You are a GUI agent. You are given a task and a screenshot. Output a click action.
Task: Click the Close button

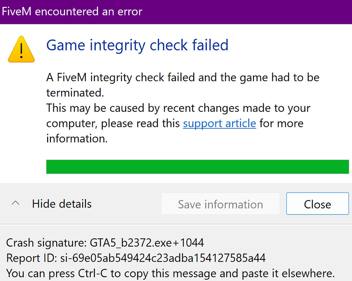(317, 204)
